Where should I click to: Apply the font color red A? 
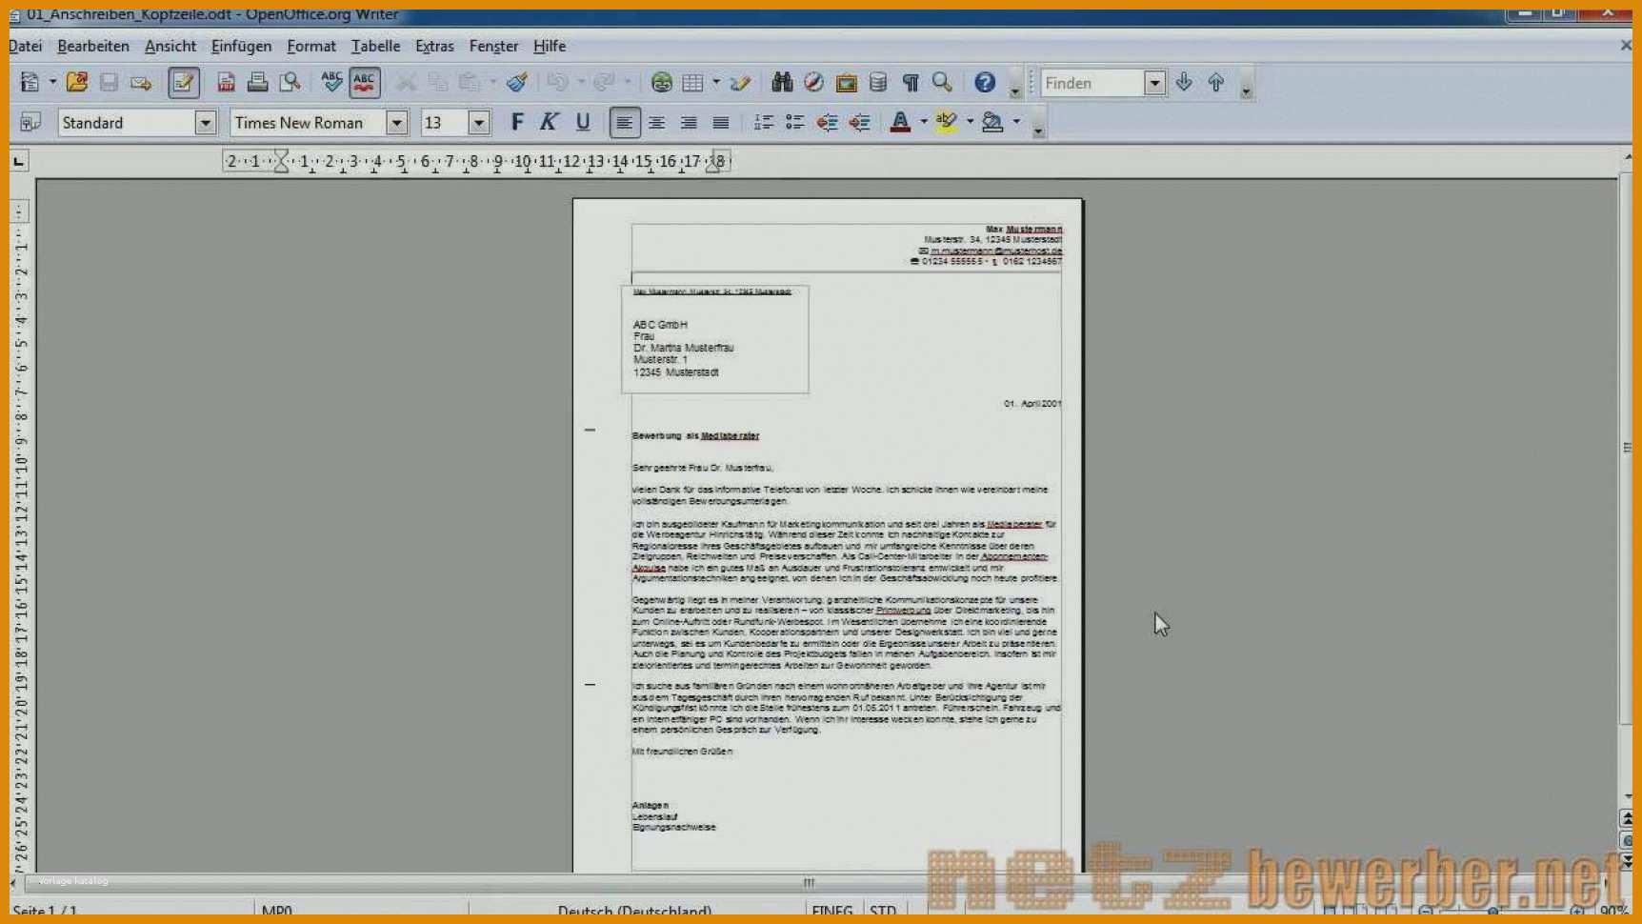pos(900,122)
